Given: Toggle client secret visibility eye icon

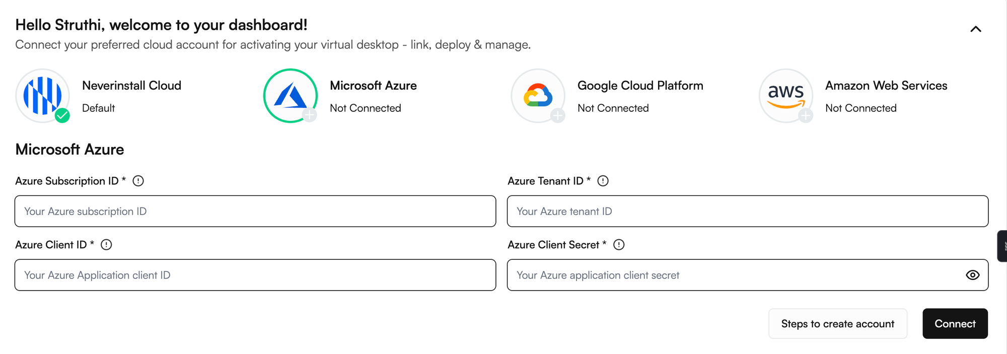Looking at the screenshot, I should (x=972, y=275).
